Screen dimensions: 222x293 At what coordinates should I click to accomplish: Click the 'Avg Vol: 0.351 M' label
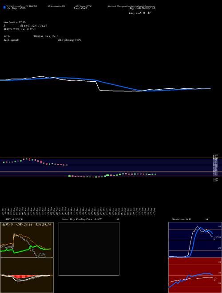tap(142, 8)
